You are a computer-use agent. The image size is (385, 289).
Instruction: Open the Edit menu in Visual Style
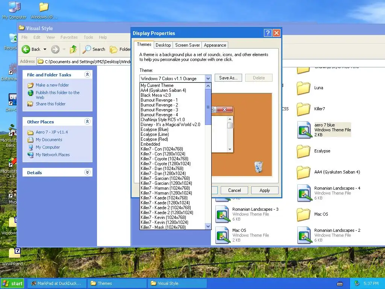(37, 37)
